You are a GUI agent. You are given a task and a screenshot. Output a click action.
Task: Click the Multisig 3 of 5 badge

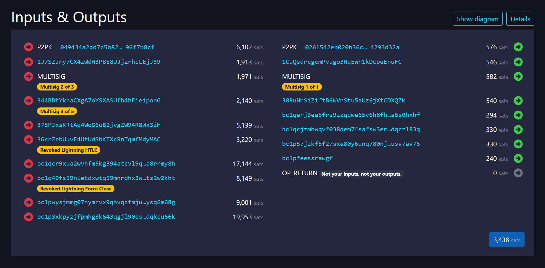(57, 112)
